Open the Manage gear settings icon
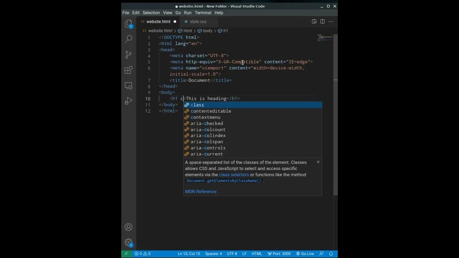The height and width of the screenshot is (258, 459). point(128,243)
